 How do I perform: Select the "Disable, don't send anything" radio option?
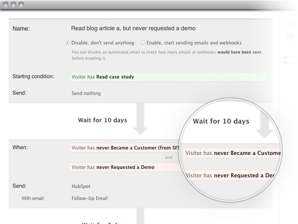click(x=67, y=43)
